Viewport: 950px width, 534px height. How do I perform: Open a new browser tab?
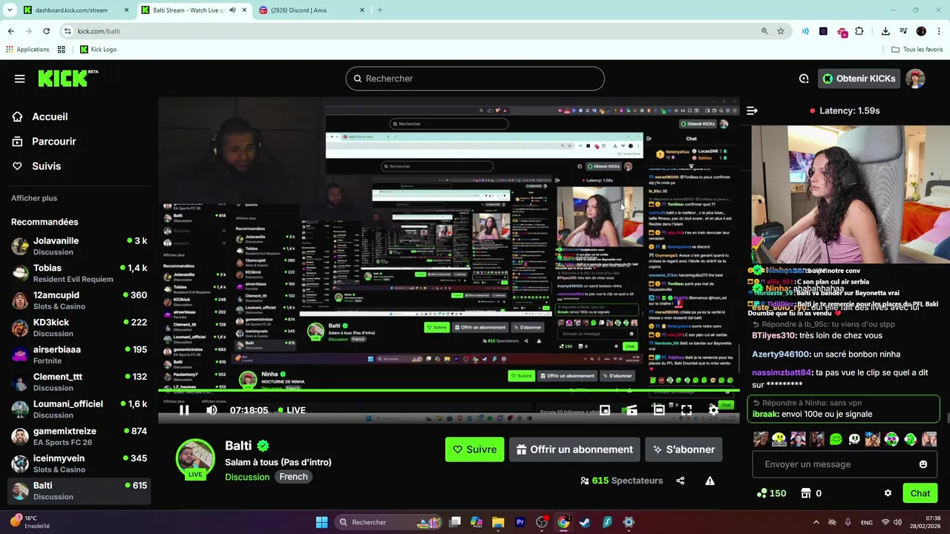[380, 10]
